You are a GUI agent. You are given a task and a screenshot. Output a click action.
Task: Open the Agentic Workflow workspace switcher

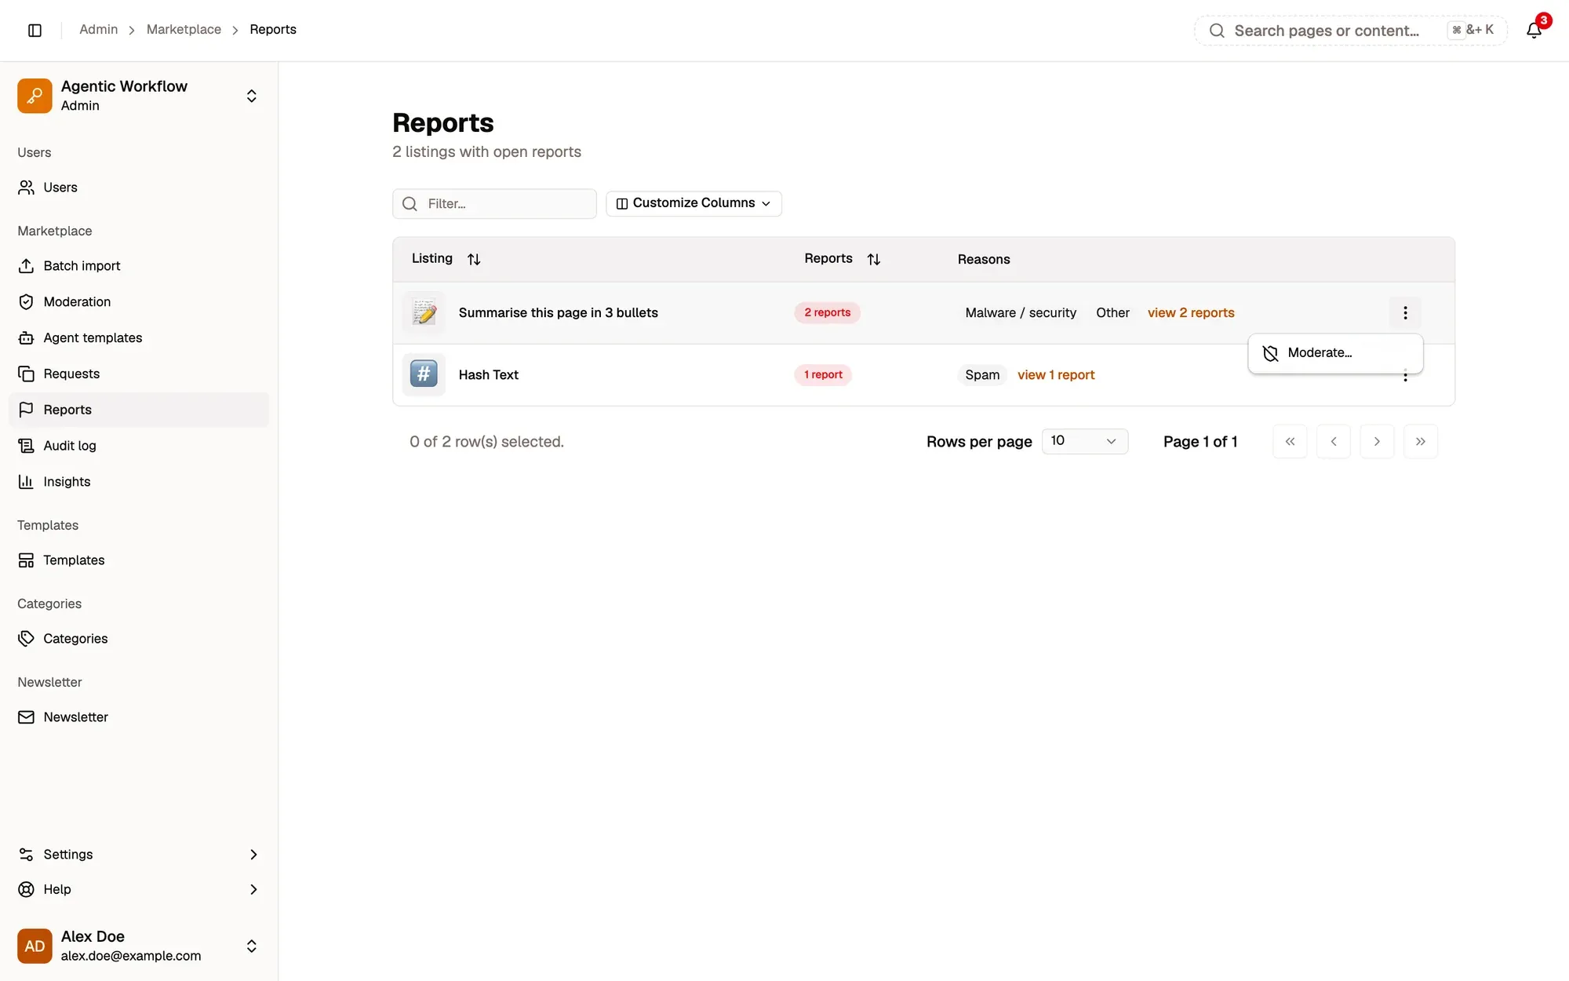click(x=139, y=96)
